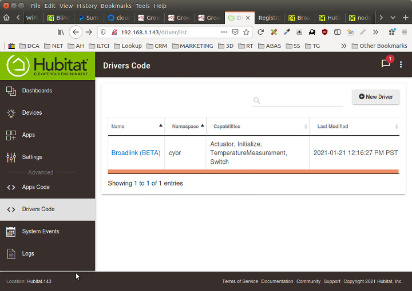The image size is (412, 291).
Task: Open the Lookup bookmarks folder
Action: [128, 46]
